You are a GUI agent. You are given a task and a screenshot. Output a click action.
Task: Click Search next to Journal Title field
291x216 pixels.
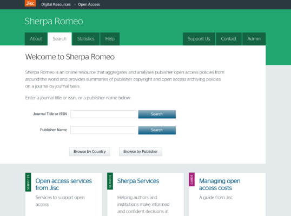(157, 114)
